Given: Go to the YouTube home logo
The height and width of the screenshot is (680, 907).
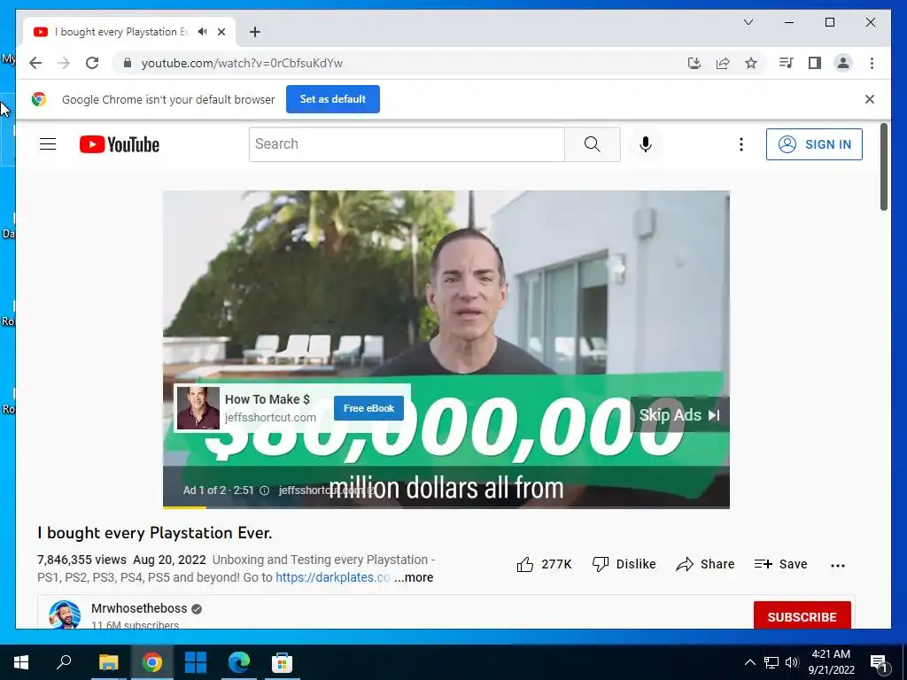Looking at the screenshot, I should point(120,144).
